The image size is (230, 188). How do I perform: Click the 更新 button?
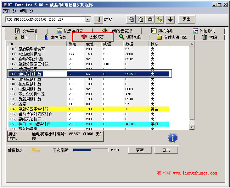point(140,150)
